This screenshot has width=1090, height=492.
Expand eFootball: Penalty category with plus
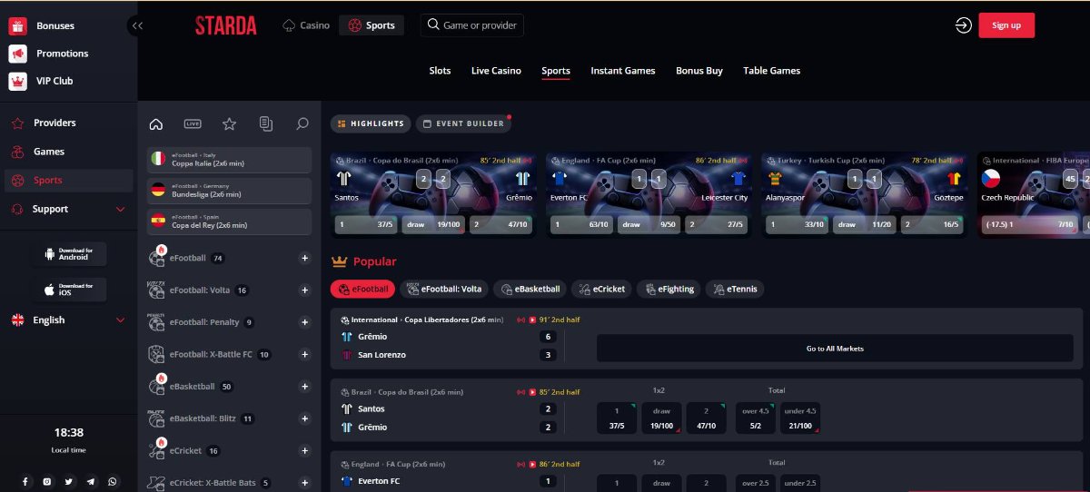304,322
